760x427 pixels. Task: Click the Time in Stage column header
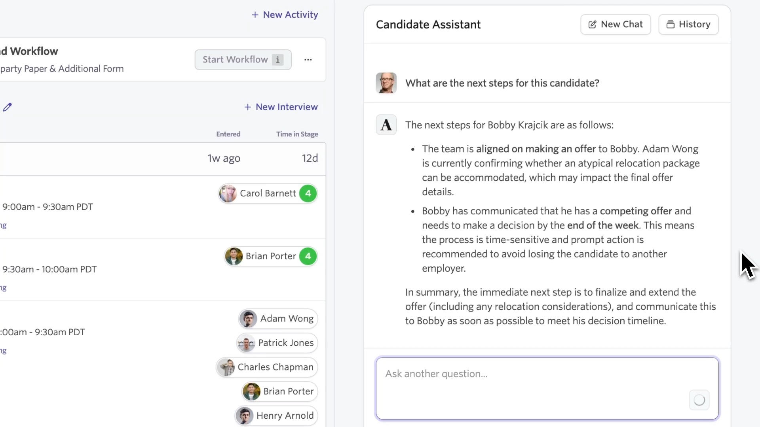point(297,134)
